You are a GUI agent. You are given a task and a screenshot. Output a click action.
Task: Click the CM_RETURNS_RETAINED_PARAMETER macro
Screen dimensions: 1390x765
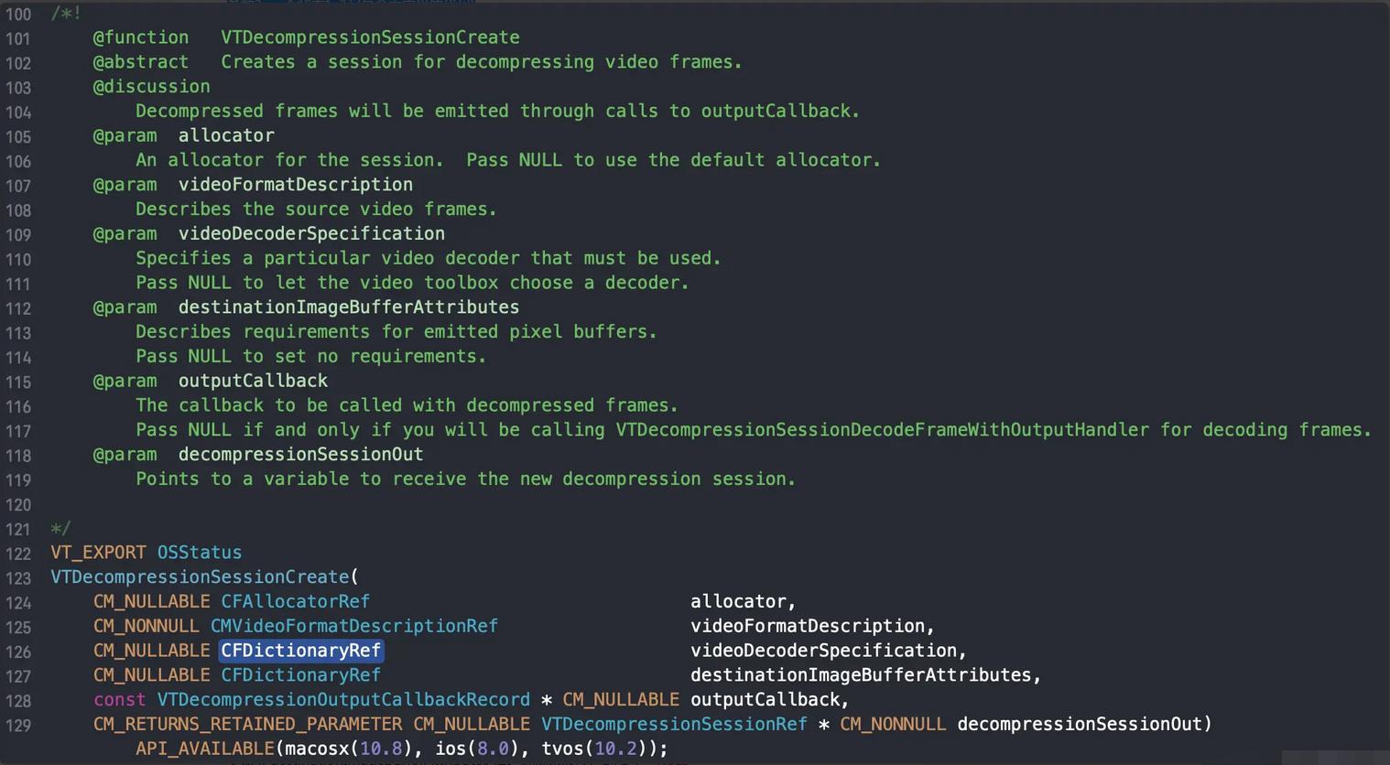(x=247, y=724)
